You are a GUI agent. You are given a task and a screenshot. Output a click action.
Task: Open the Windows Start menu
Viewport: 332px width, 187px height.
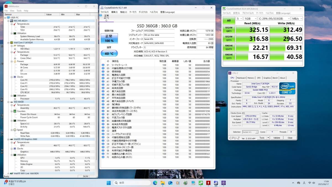(x=109, y=183)
